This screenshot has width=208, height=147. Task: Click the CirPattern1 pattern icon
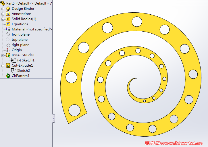(8, 76)
